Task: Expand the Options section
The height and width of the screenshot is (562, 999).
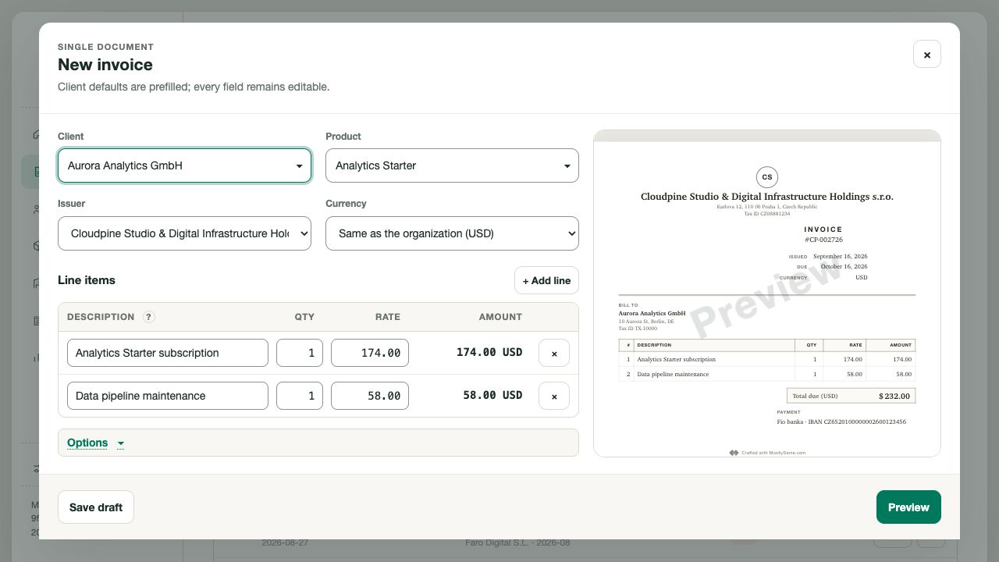Action: pos(96,443)
